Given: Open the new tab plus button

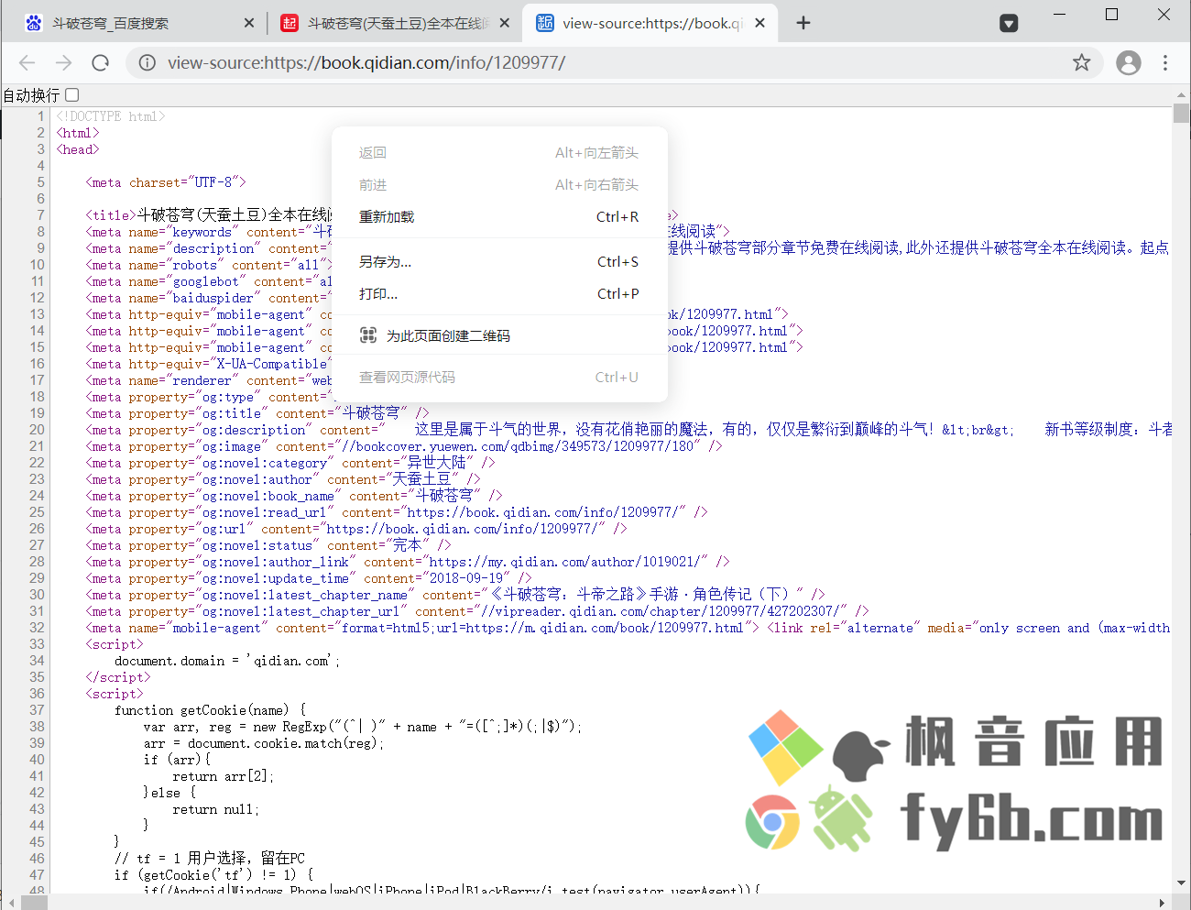Looking at the screenshot, I should [x=803, y=23].
